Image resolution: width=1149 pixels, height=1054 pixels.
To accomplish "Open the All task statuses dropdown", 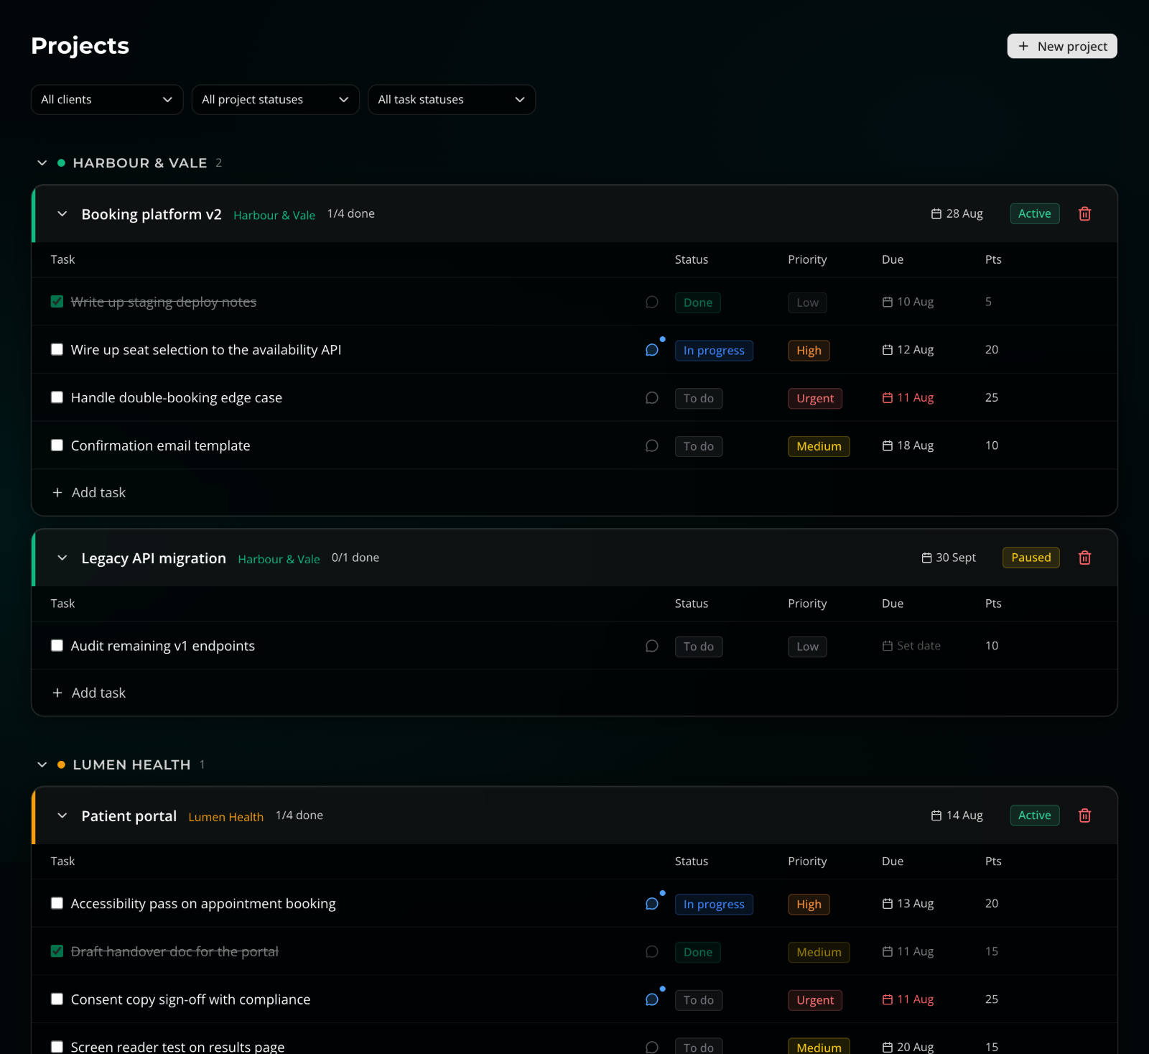I will (x=452, y=100).
